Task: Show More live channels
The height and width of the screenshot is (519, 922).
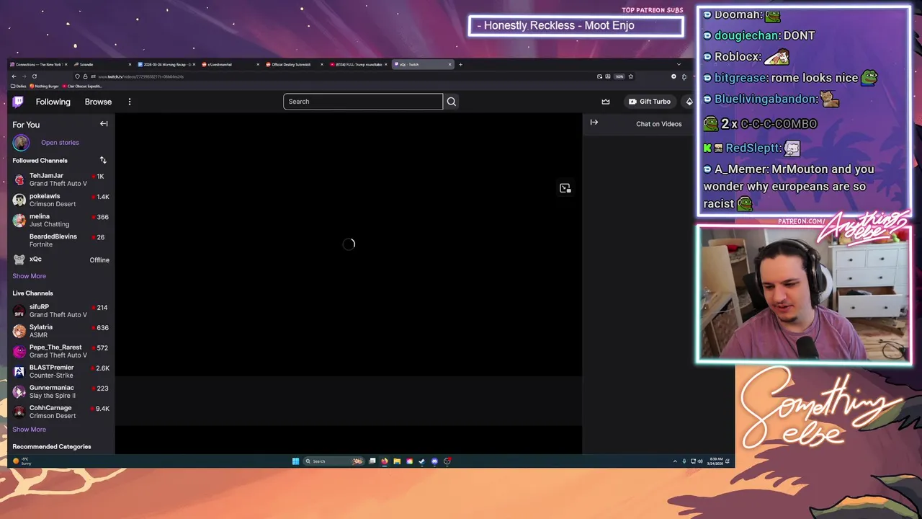Action: click(x=29, y=430)
